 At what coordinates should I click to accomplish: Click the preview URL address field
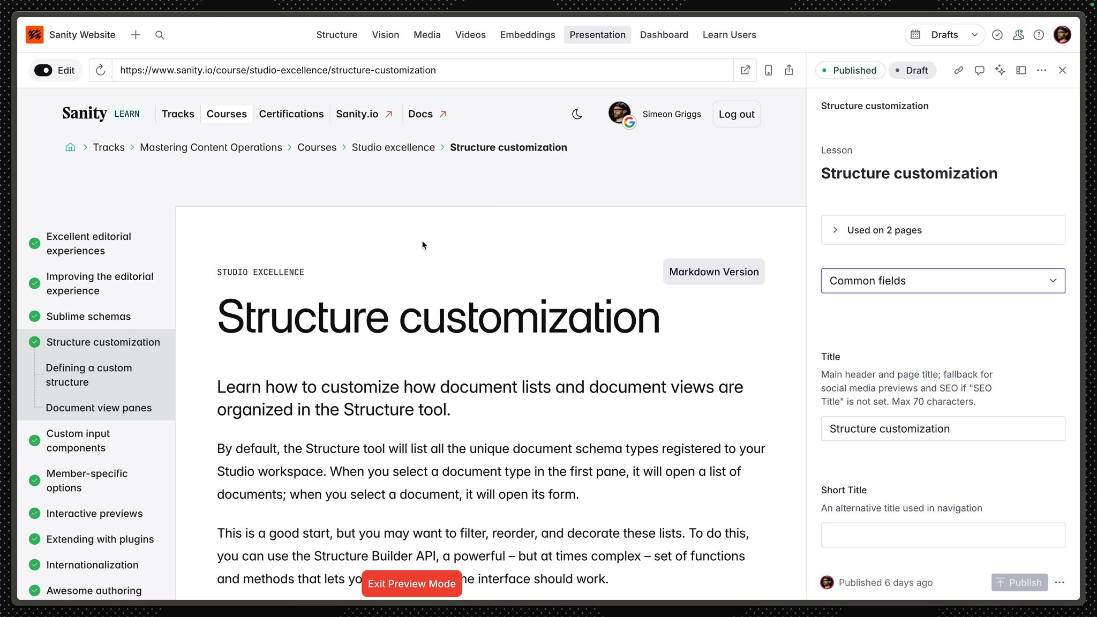[422, 70]
